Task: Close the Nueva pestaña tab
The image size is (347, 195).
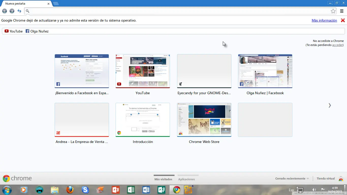Action: pos(49,4)
